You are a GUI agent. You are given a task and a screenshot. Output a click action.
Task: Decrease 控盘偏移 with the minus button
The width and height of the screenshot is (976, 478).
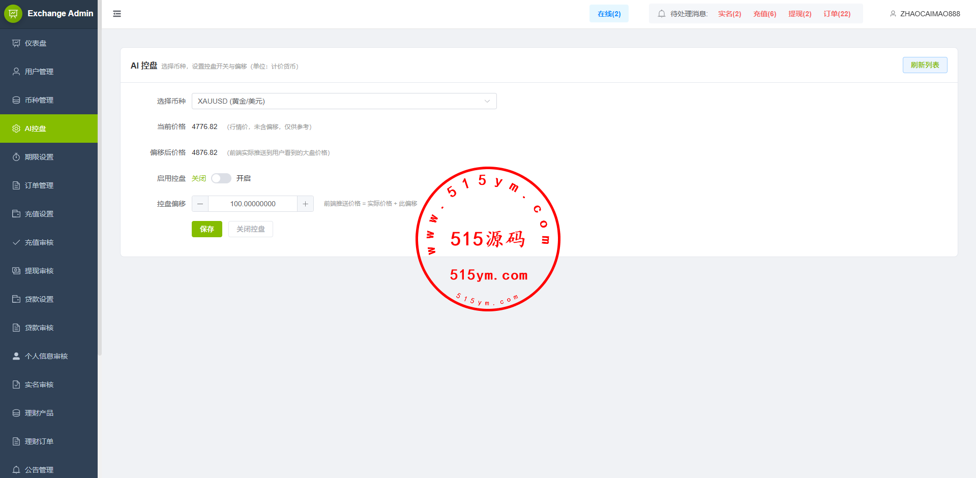coord(200,204)
